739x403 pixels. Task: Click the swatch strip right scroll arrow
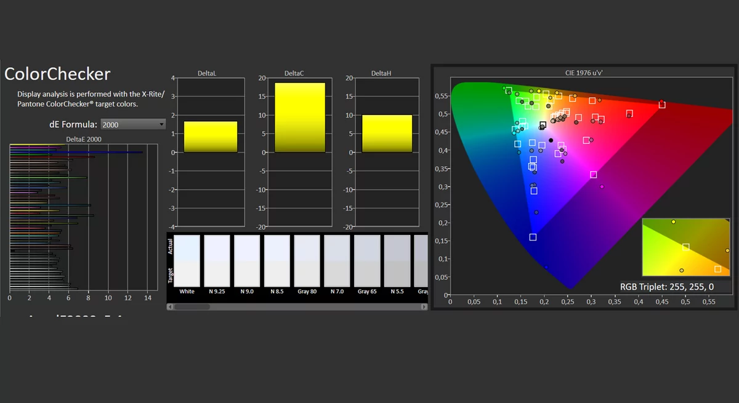[x=425, y=306]
